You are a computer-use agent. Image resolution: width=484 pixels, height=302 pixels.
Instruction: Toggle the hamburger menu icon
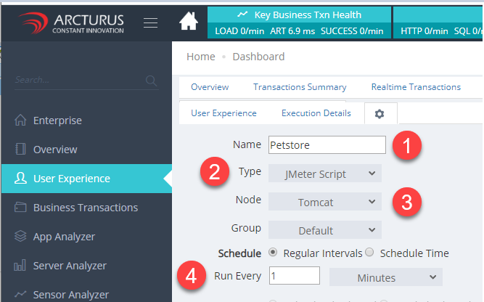pos(151,23)
